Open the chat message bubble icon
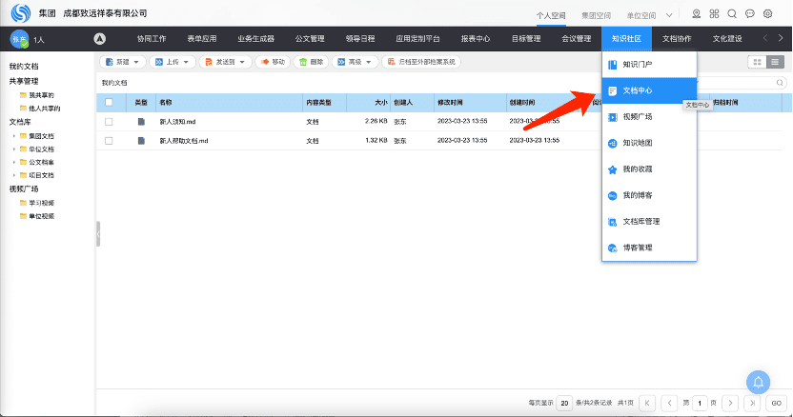Image resolution: width=793 pixels, height=417 pixels. pos(750,13)
